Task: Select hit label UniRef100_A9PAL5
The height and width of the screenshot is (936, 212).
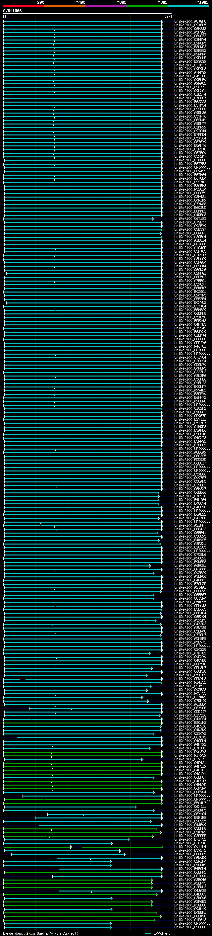Action: [x=190, y=58]
